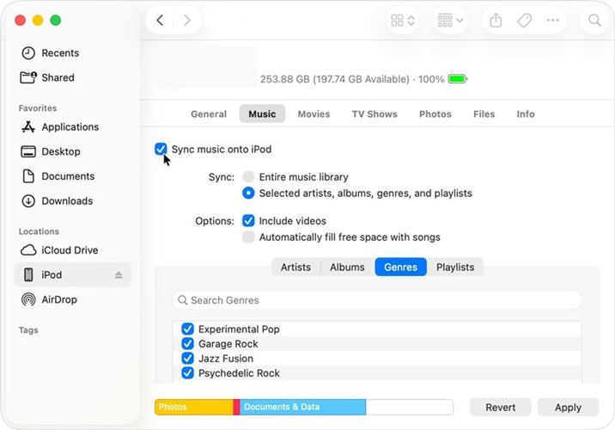Viewport: 615px width, 430px height.
Task: Switch to the TV Shows tab
Action: pos(374,114)
